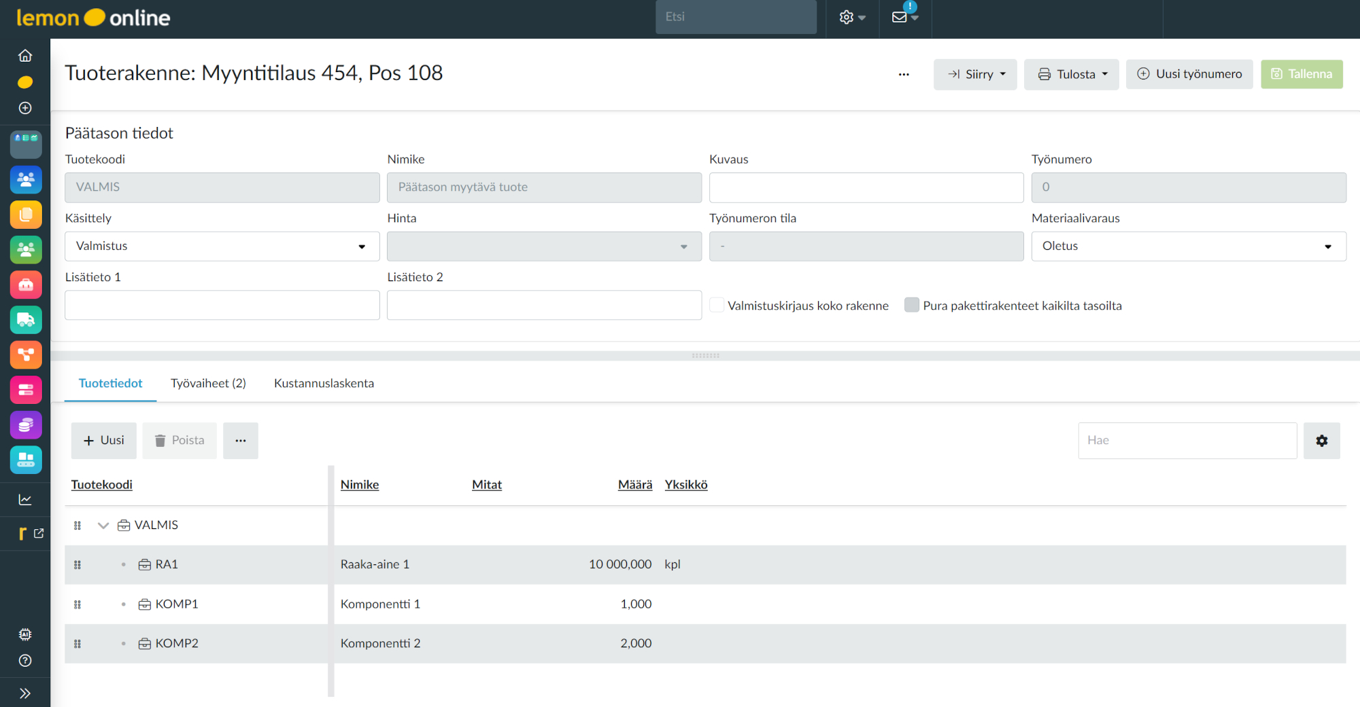Click the Uusi työnumero button
Screen dimensions: 1360x707
click(x=1189, y=74)
